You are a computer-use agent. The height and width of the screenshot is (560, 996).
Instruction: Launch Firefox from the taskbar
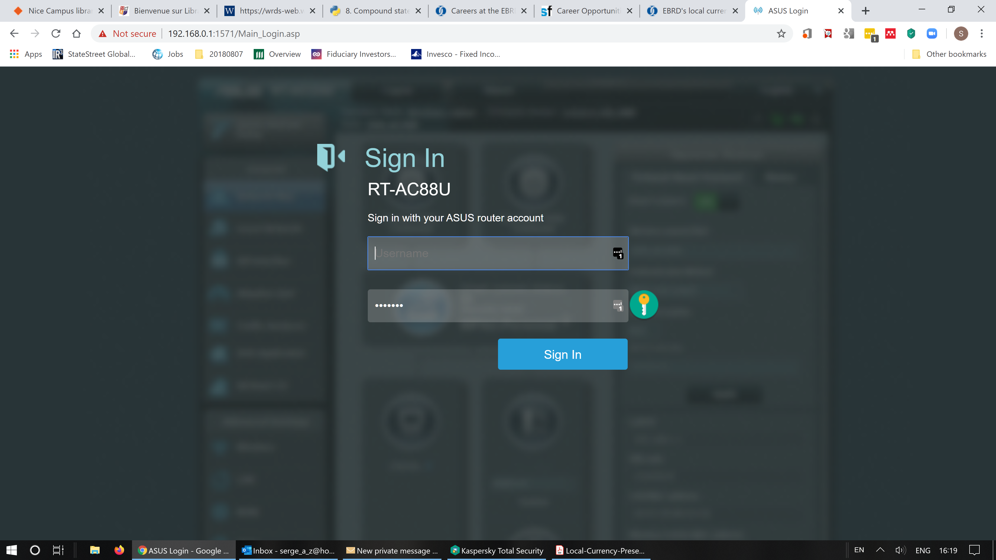coord(119,550)
